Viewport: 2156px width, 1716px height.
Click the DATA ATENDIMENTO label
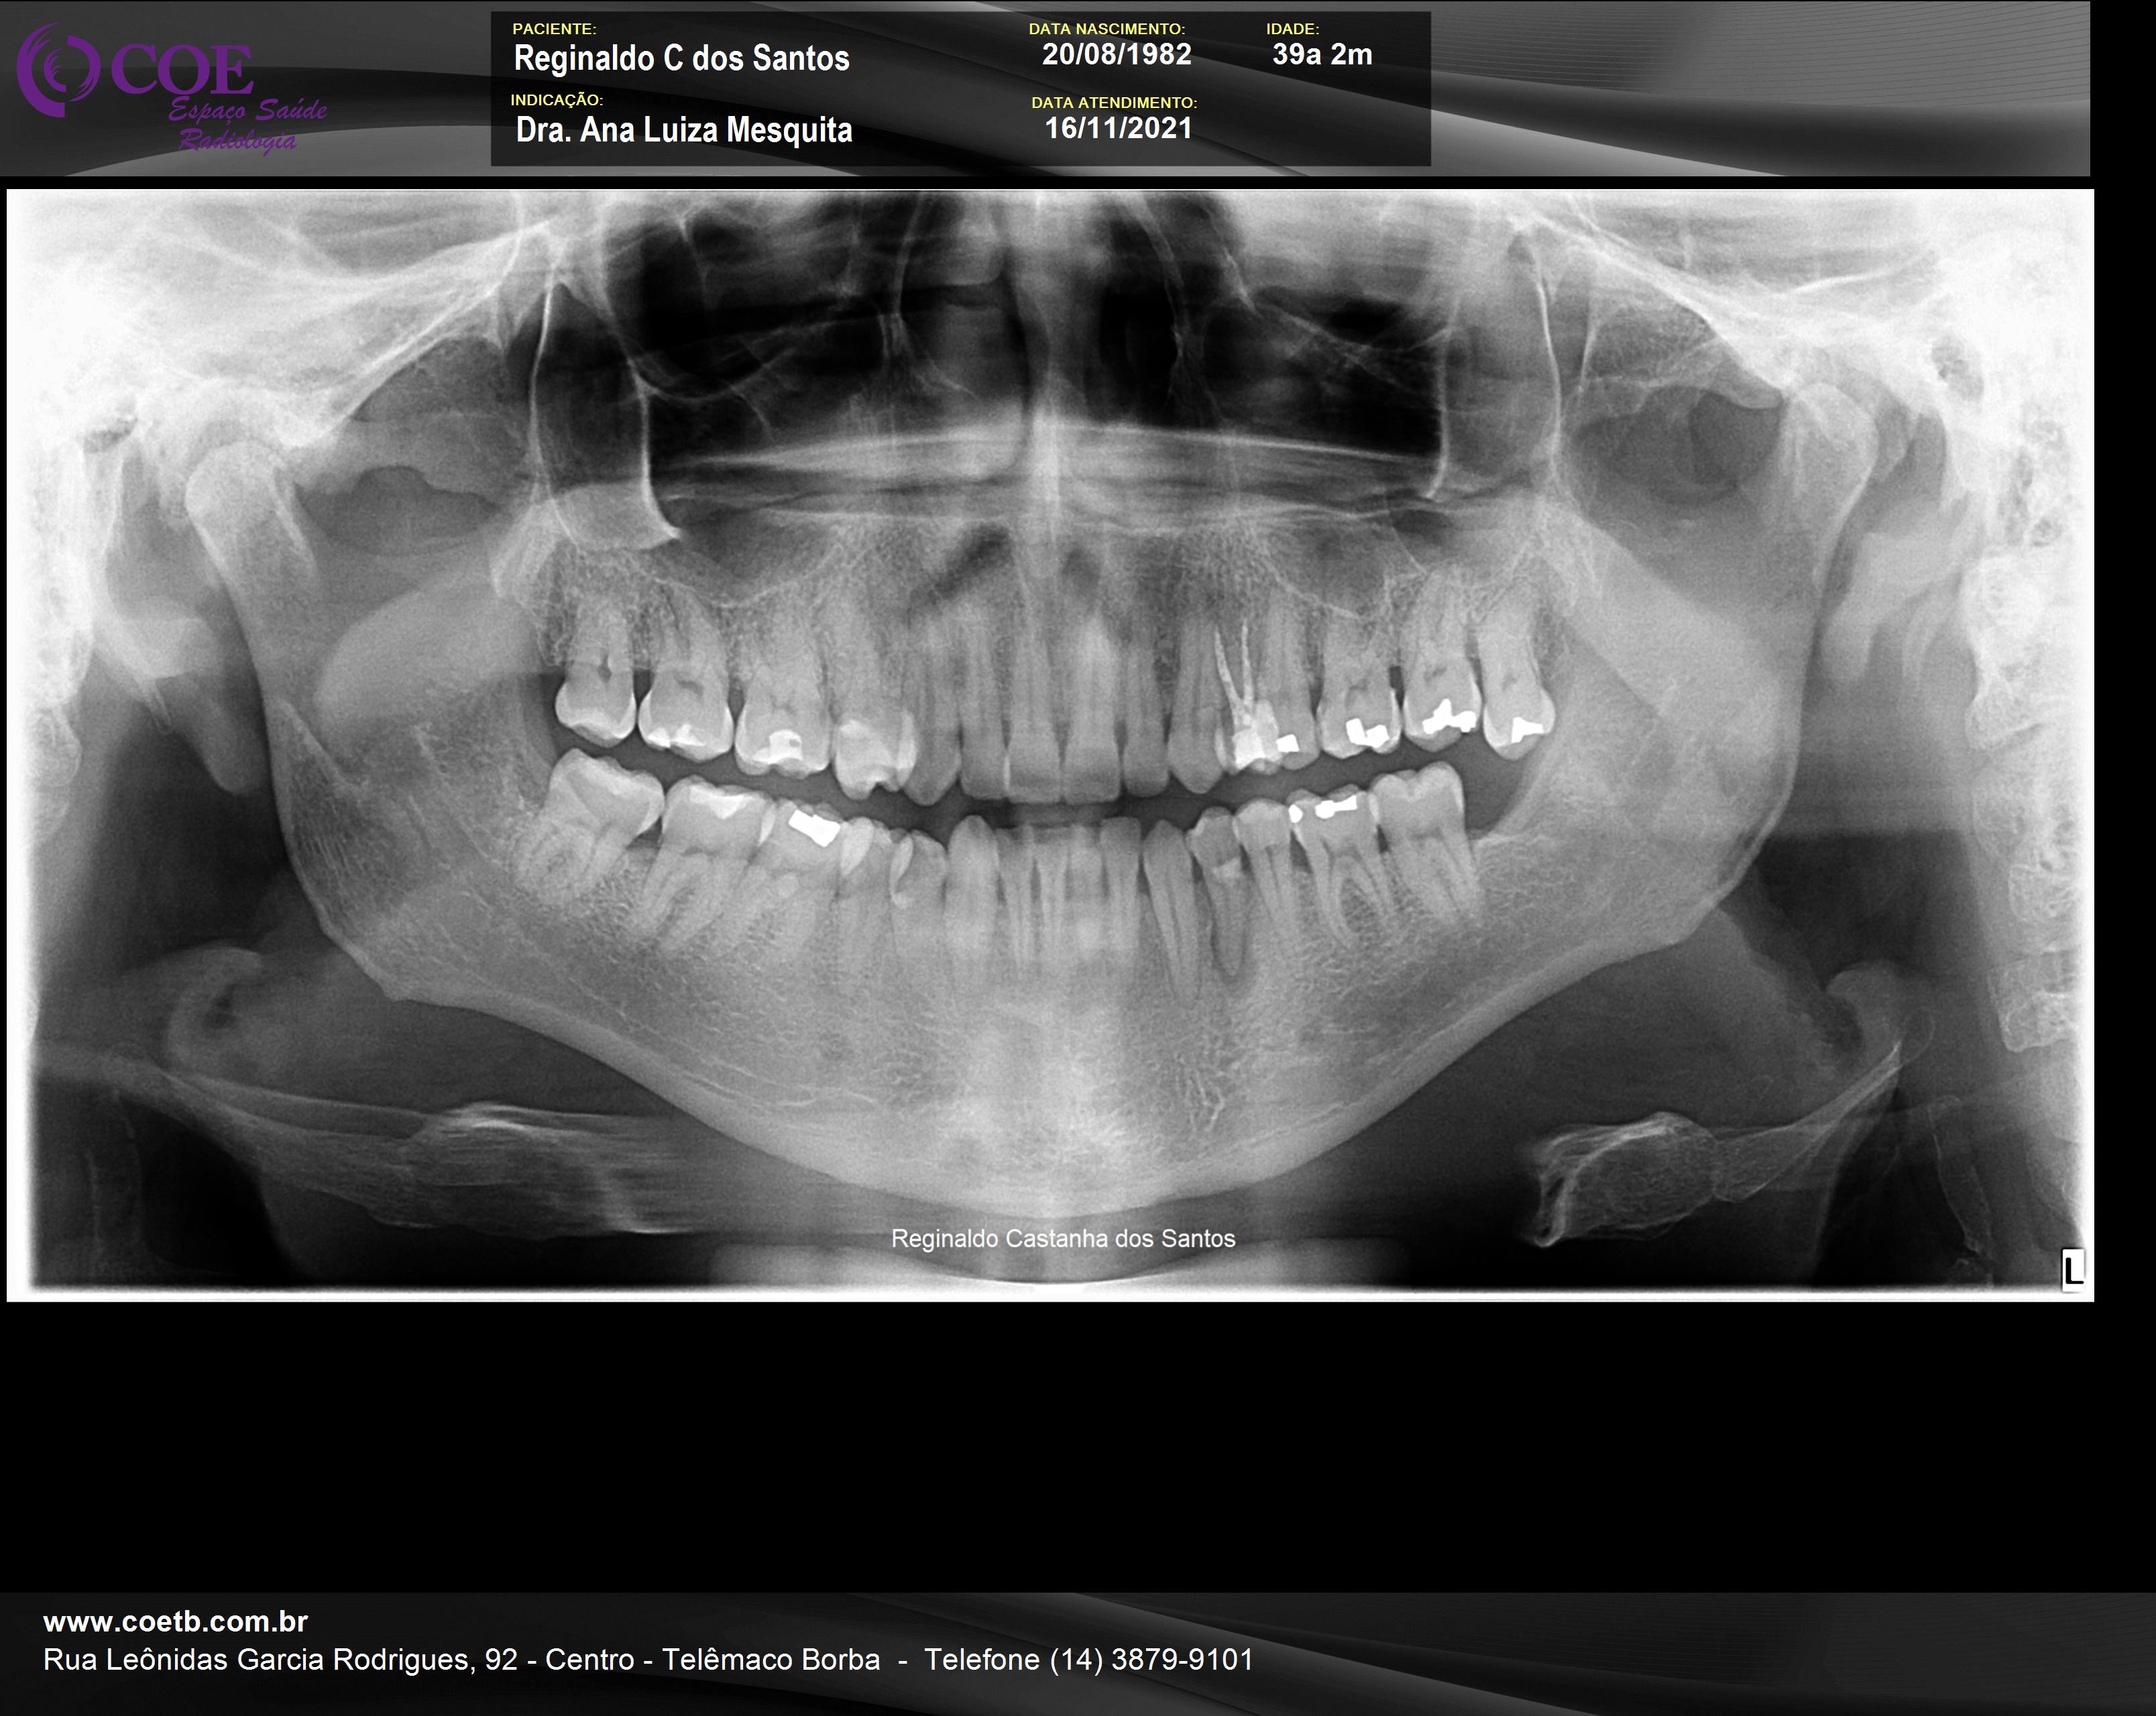click(x=1114, y=102)
